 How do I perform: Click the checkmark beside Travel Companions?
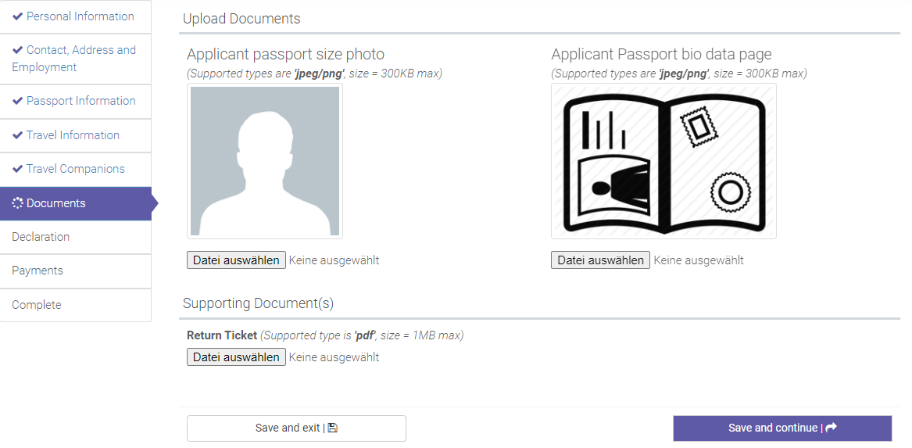click(17, 169)
